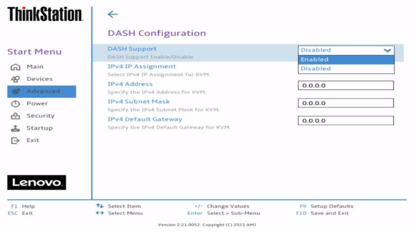
Task: Click the IPv4 Address input field
Action: (346, 86)
